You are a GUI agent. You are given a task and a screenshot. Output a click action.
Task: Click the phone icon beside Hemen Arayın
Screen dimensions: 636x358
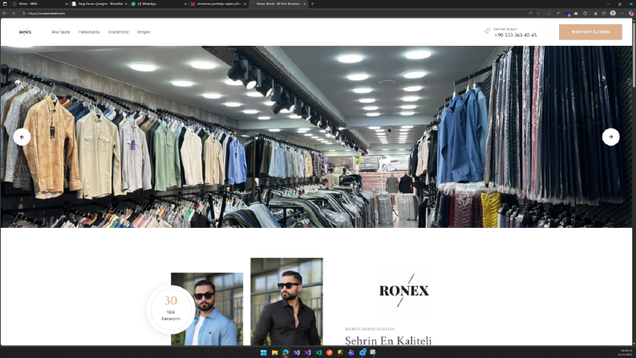coord(487,31)
